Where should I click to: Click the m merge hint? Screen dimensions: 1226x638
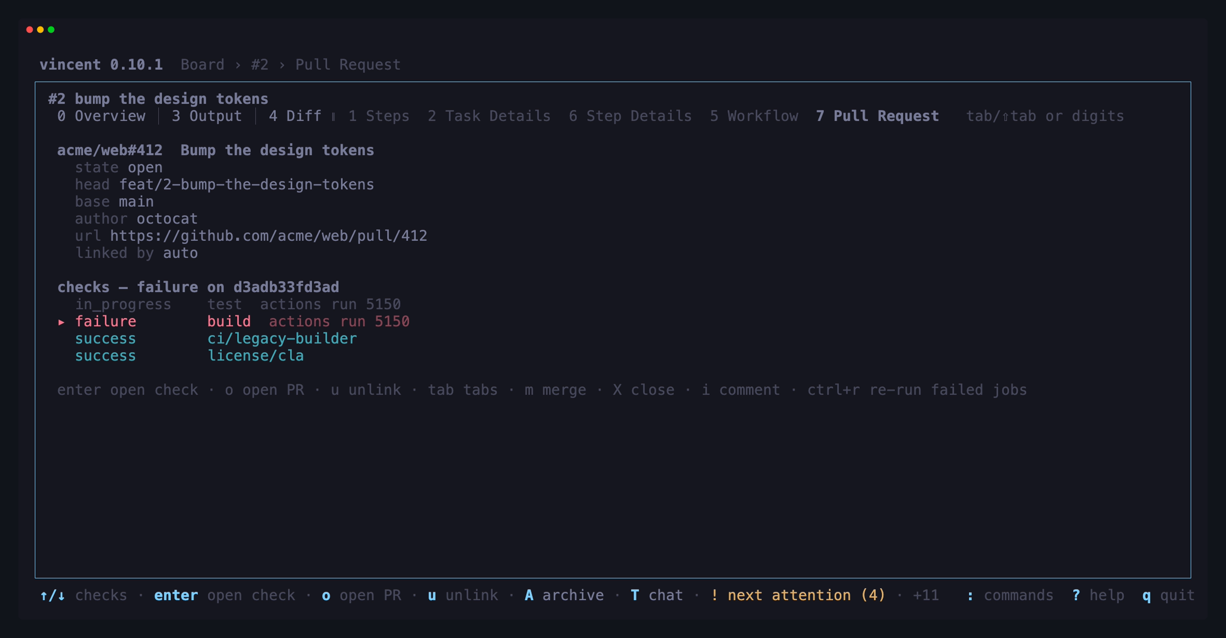pos(555,390)
